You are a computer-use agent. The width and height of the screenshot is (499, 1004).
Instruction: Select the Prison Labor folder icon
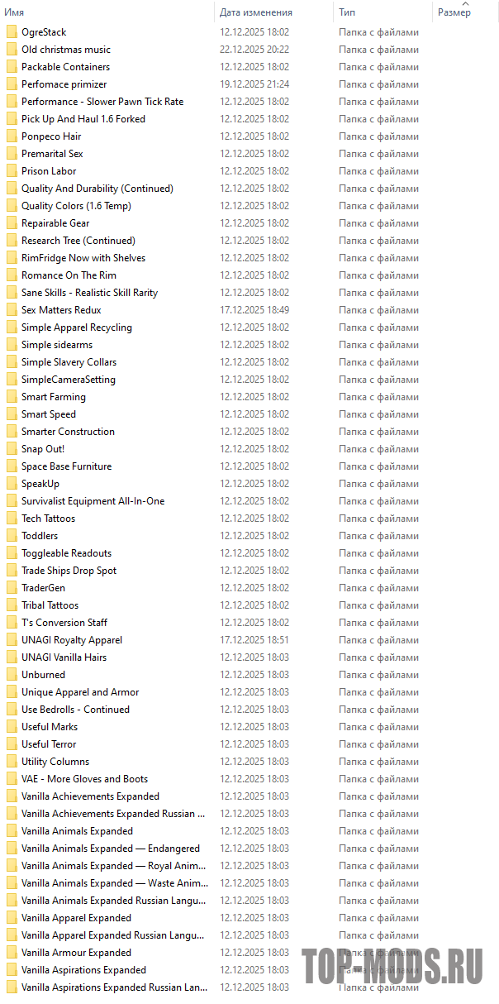[11, 171]
